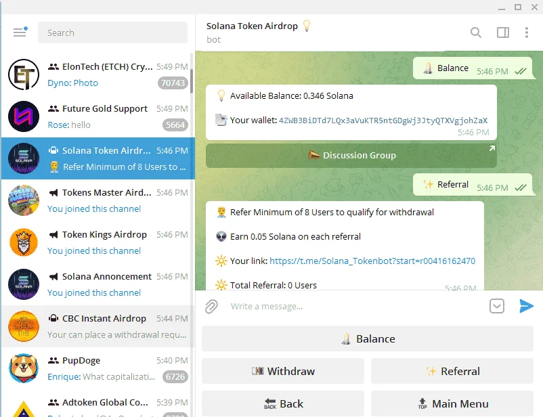
Task: Click the Solana Token Airdrop chat title
Action: point(252,26)
